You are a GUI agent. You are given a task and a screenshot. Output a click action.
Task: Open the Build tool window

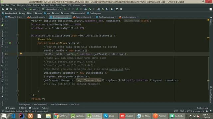[45, 108]
